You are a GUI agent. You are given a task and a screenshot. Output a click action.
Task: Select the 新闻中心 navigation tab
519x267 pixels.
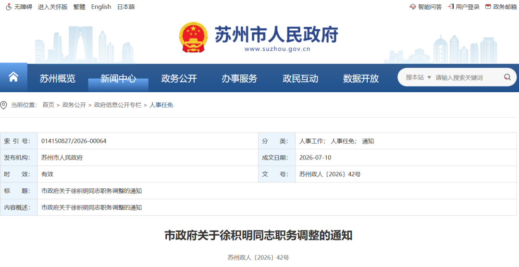(x=118, y=78)
